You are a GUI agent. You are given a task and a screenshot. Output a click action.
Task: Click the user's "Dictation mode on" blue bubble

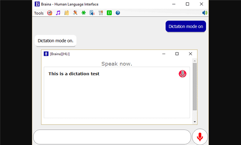pyautogui.click(x=186, y=26)
